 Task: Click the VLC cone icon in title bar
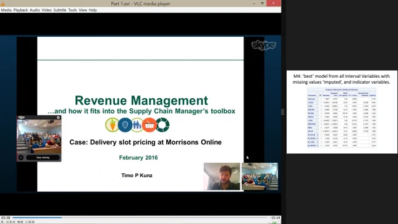click(x=2, y=4)
